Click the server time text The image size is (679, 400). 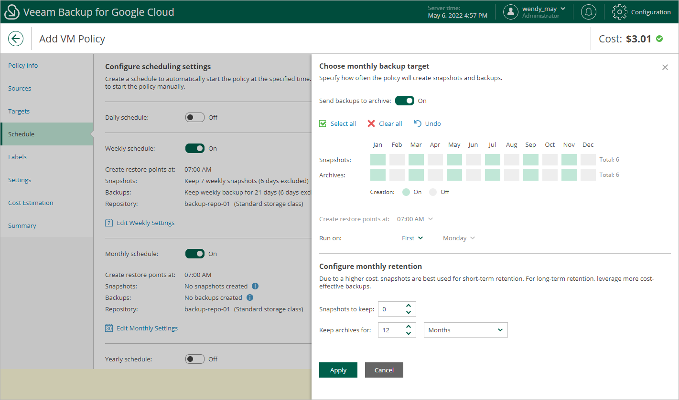[x=458, y=12]
